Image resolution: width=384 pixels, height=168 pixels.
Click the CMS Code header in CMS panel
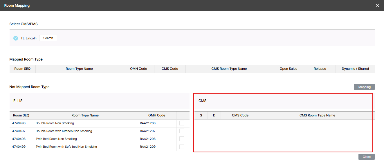pos(240,115)
